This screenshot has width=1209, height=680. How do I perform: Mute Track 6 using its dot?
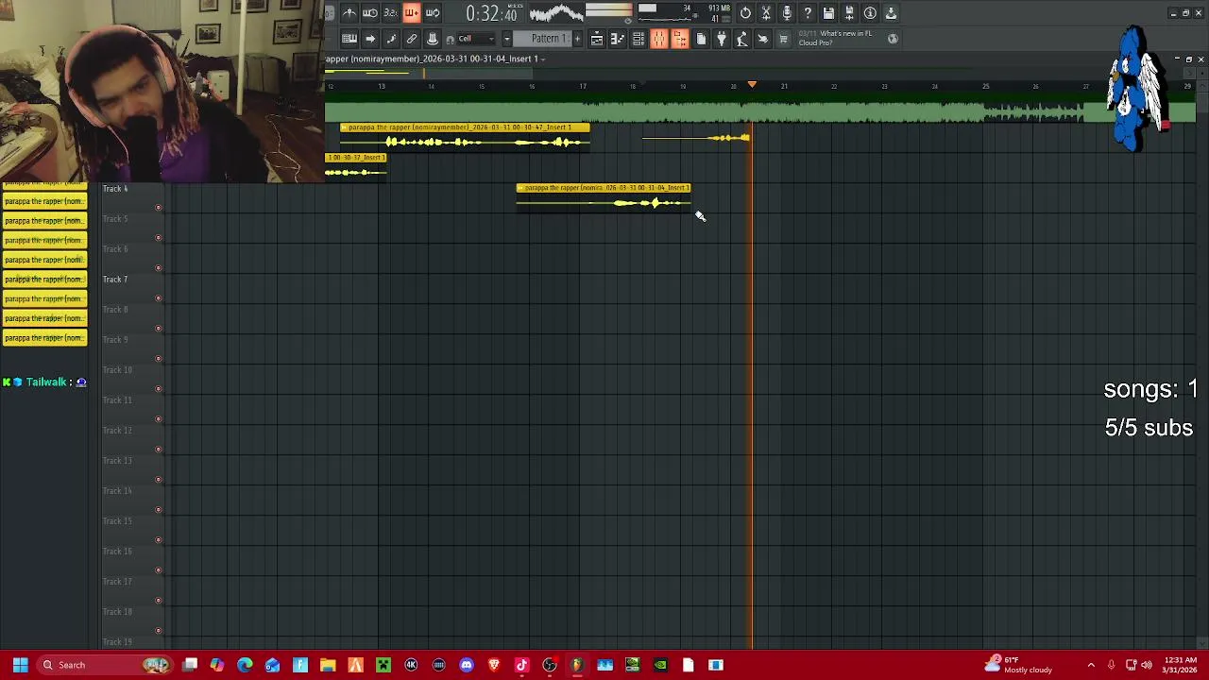pos(159,268)
